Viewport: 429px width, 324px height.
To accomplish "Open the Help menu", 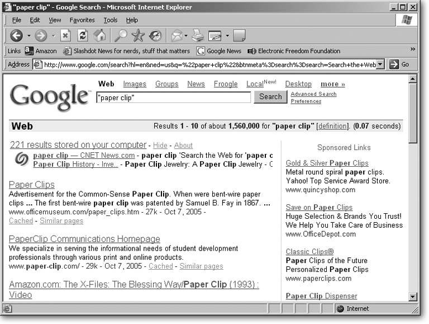I will pos(132,20).
